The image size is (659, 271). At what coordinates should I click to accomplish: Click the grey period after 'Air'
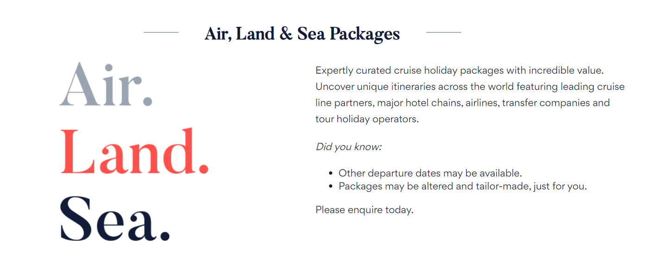[148, 101]
